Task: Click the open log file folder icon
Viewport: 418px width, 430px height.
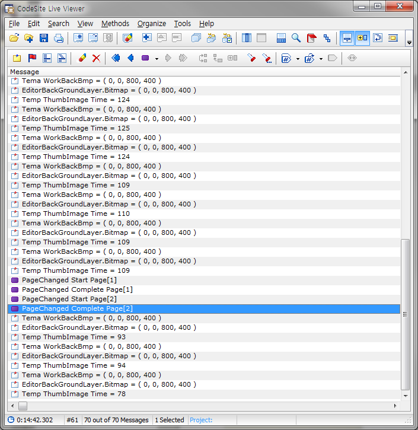Action: click(15, 39)
